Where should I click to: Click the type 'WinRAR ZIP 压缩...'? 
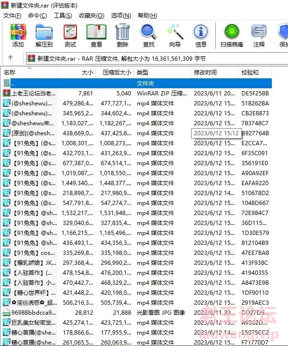[162, 94]
